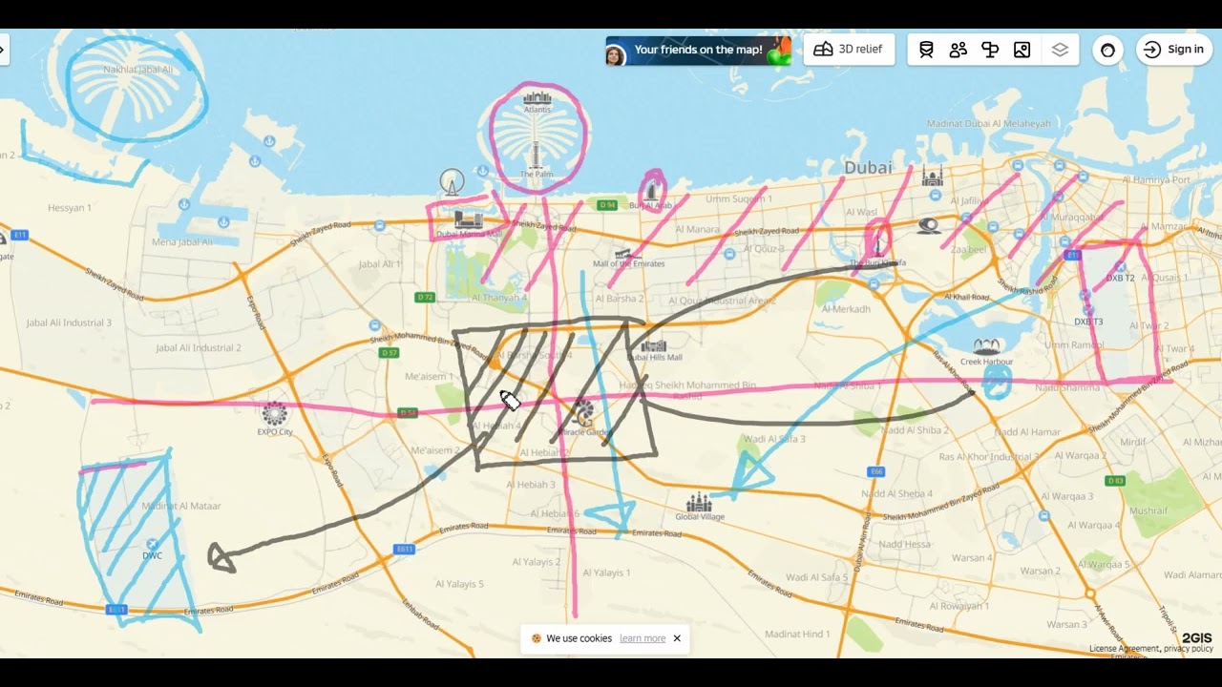Viewport: 1222px width, 687px height.
Task: Expand the collapsed left side panel arrow
Action: point(3,50)
